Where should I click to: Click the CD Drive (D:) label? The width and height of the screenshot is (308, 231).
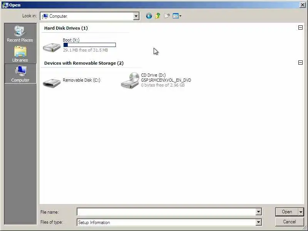(x=153, y=75)
